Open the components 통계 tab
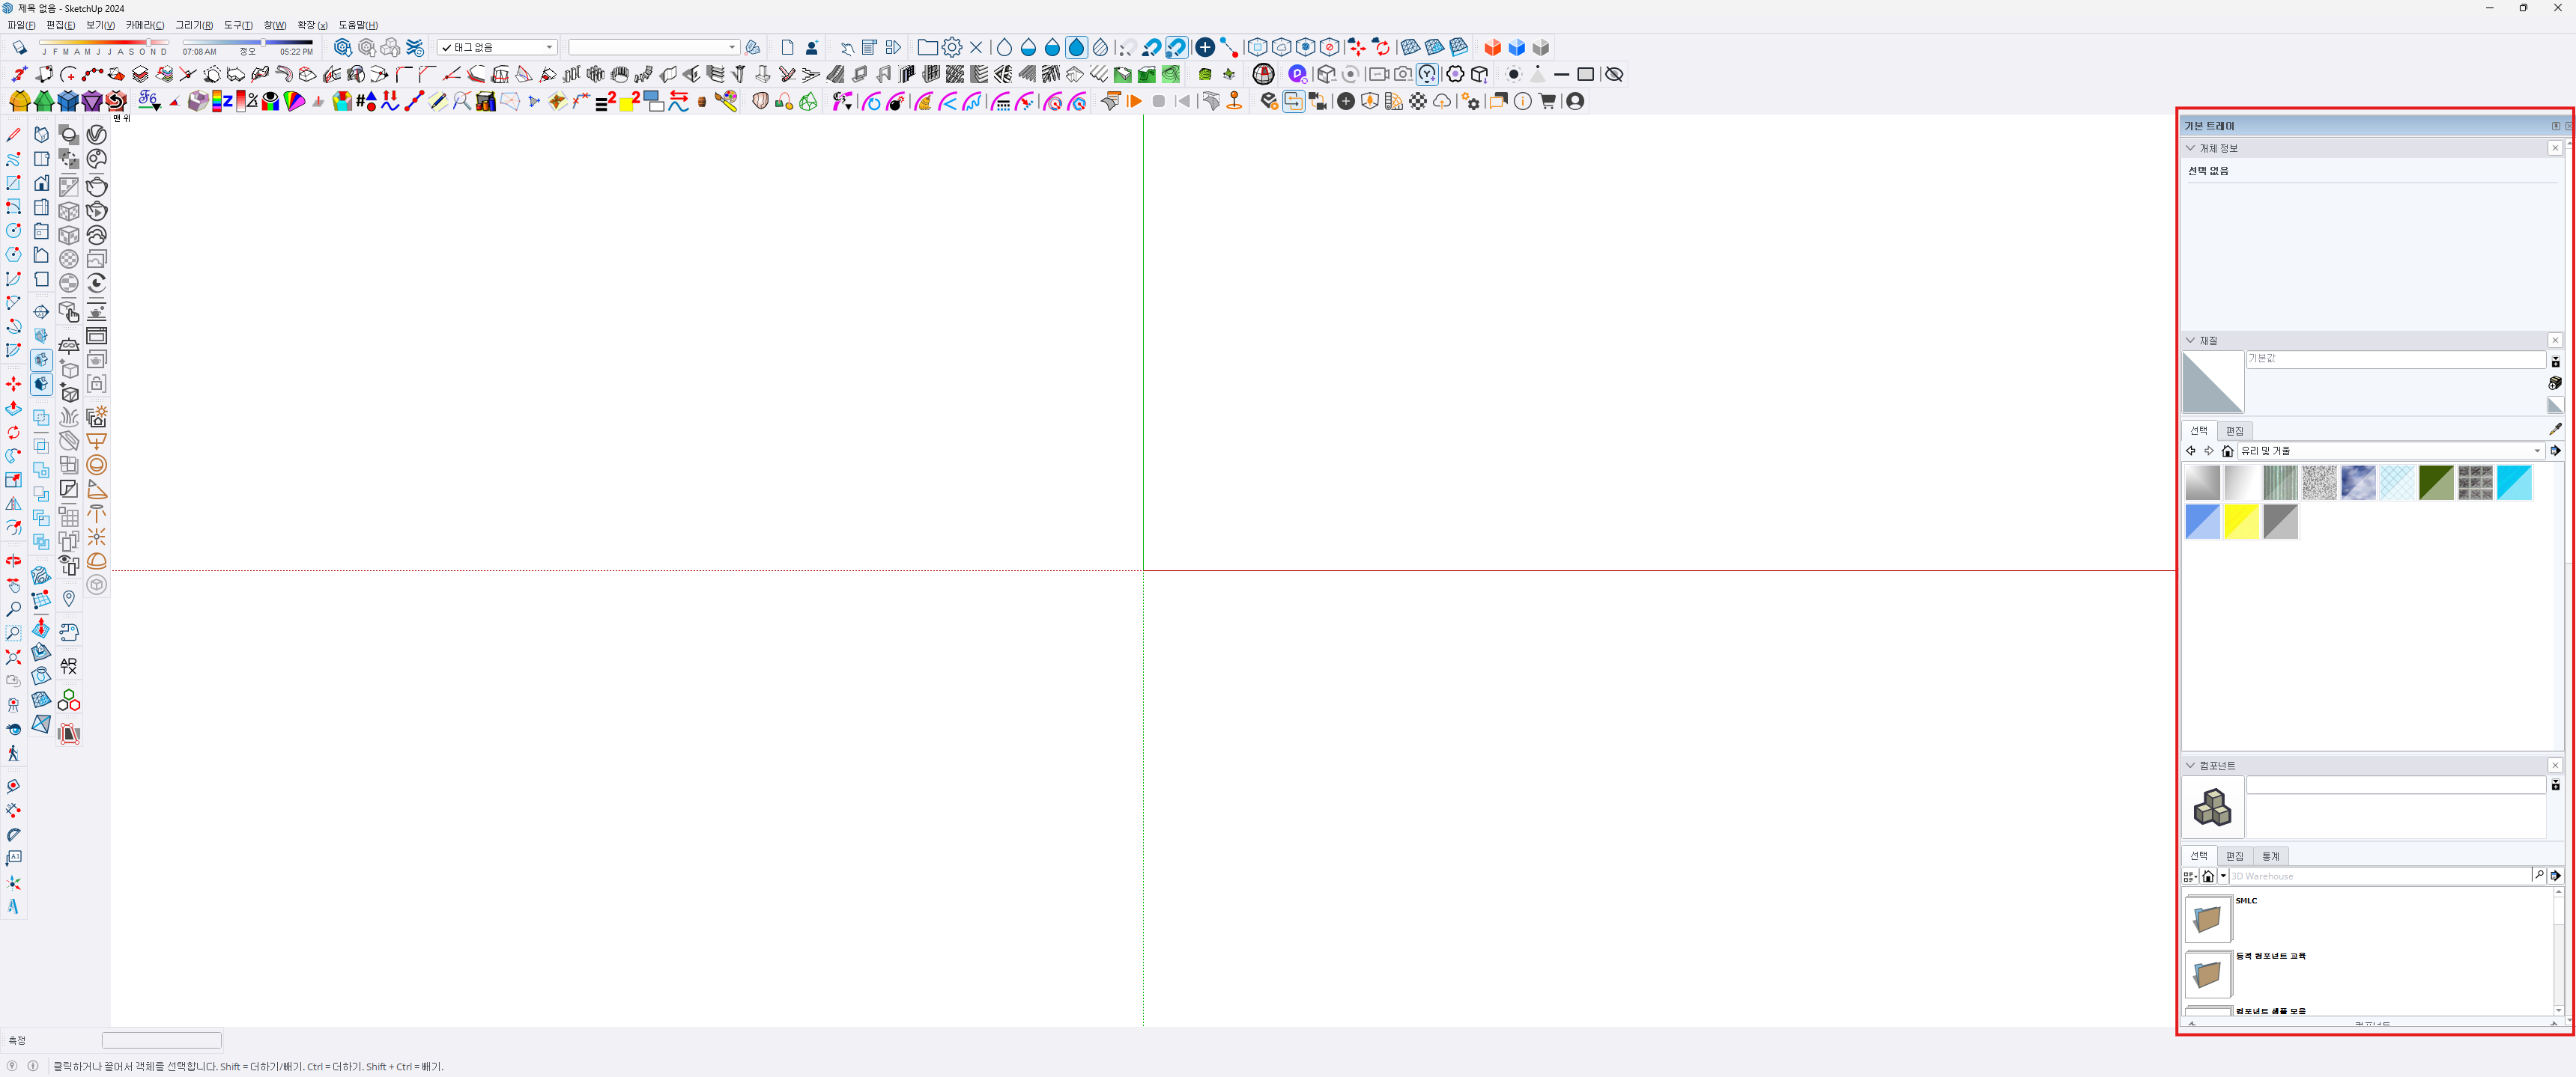The width and height of the screenshot is (2576, 1077). coord(2271,856)
